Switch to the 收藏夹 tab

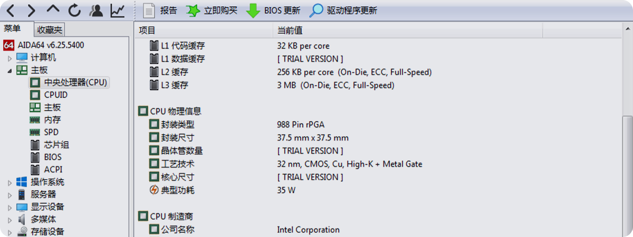point(50,30)
